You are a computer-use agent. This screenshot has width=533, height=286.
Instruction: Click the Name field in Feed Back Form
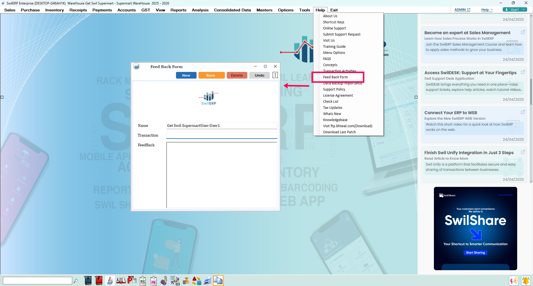(x=222, y=126)
